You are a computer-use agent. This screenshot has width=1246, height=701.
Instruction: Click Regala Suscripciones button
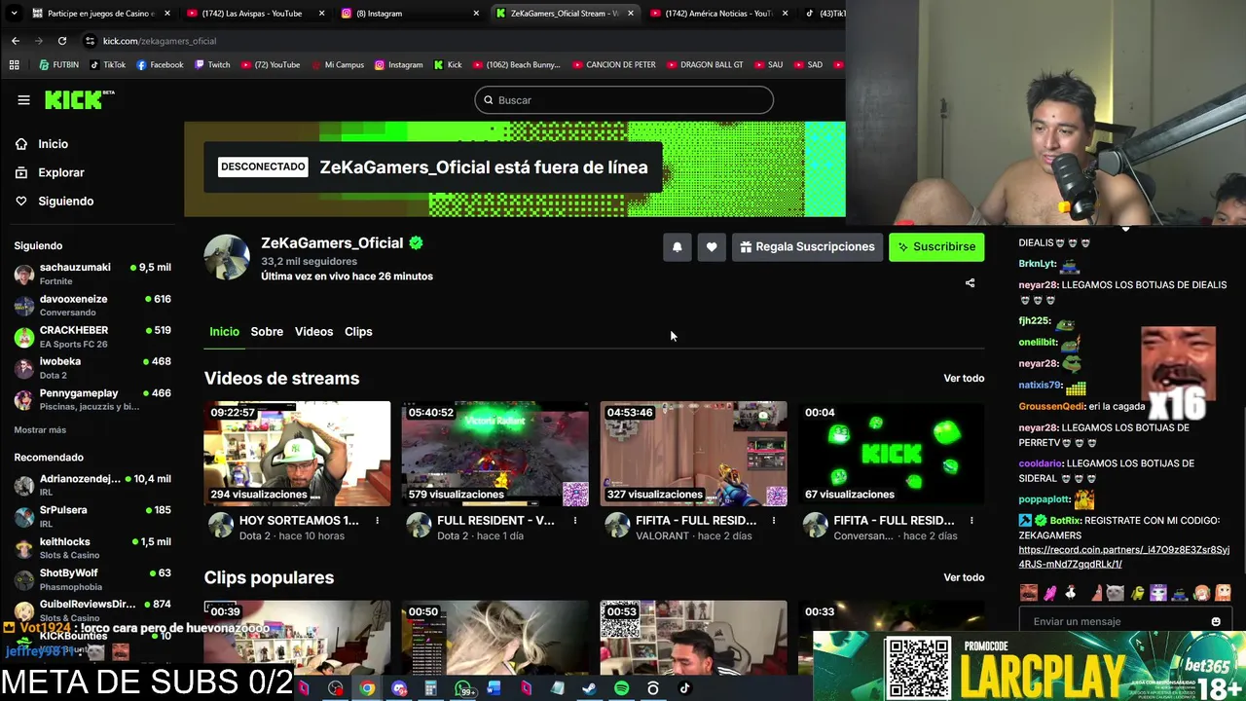(x=807, y=247)
